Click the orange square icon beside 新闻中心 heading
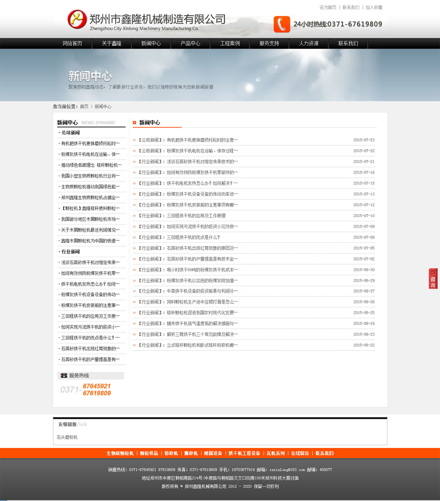Viewport: 440px width, 501px height. pos(135,123)
